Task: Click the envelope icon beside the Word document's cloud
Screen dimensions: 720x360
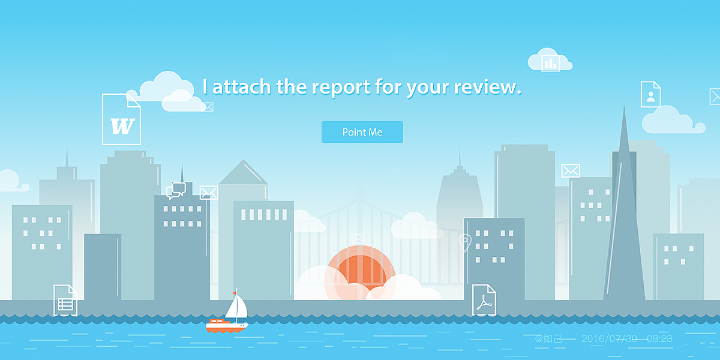Action: click(207, 107)
